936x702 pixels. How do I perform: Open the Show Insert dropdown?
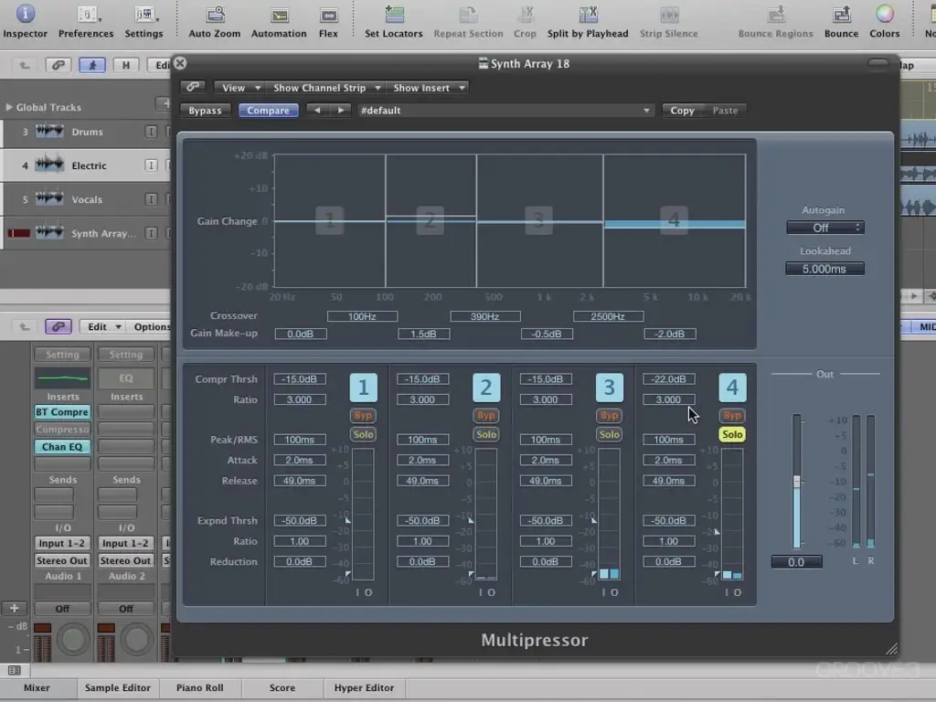(x=428, y=88)
